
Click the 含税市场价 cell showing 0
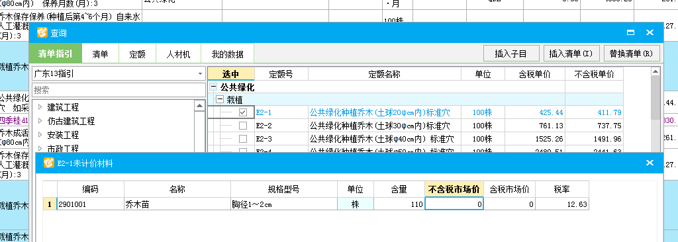click(x=509, y=204)
